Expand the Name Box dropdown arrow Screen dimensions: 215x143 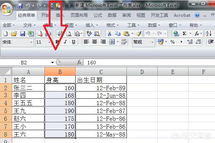52,63
